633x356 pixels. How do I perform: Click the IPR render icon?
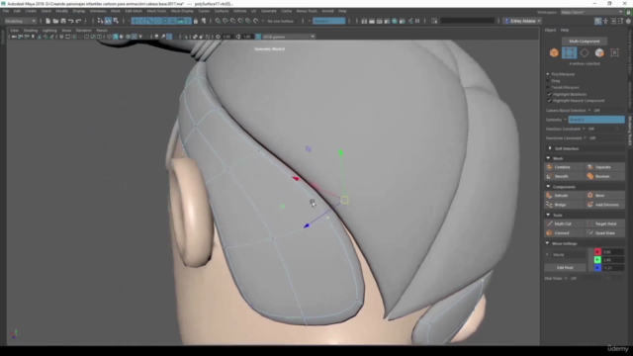380,21
